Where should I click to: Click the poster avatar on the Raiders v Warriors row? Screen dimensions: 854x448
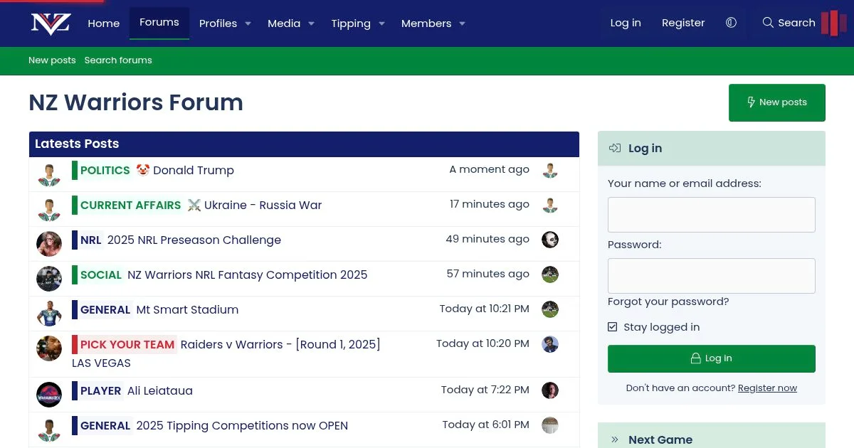(49, 348)
